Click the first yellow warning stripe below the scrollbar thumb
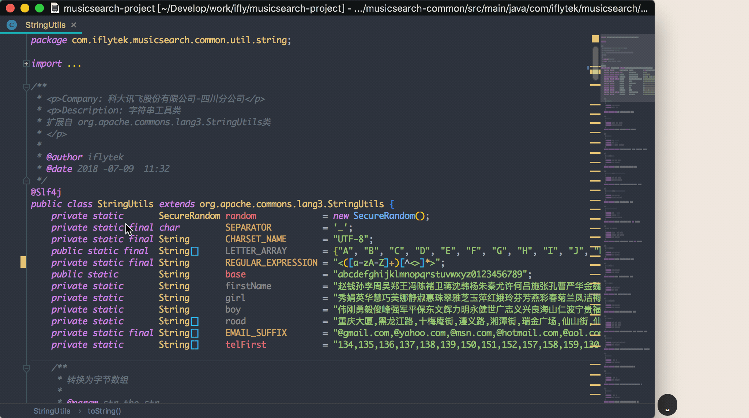 [x=595, y=85]
